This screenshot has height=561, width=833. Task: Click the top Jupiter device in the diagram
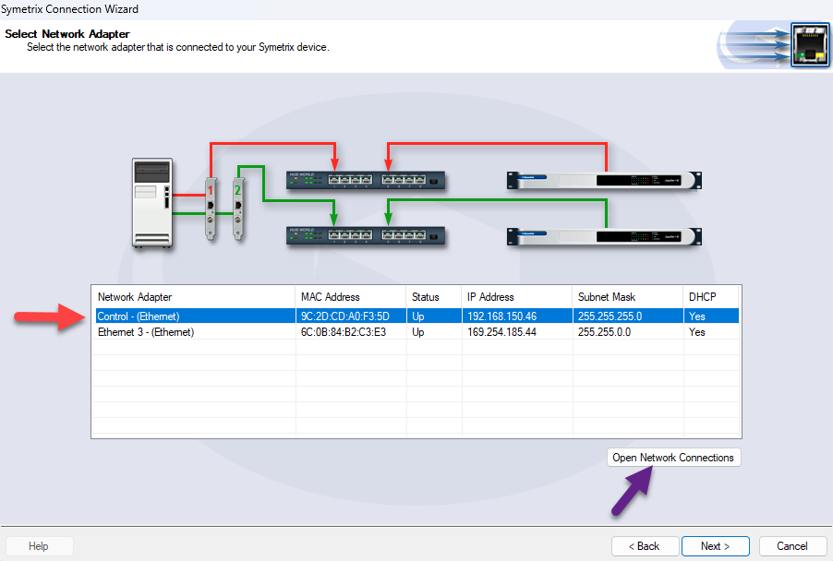pyautogui.click(x=602, y=180)
